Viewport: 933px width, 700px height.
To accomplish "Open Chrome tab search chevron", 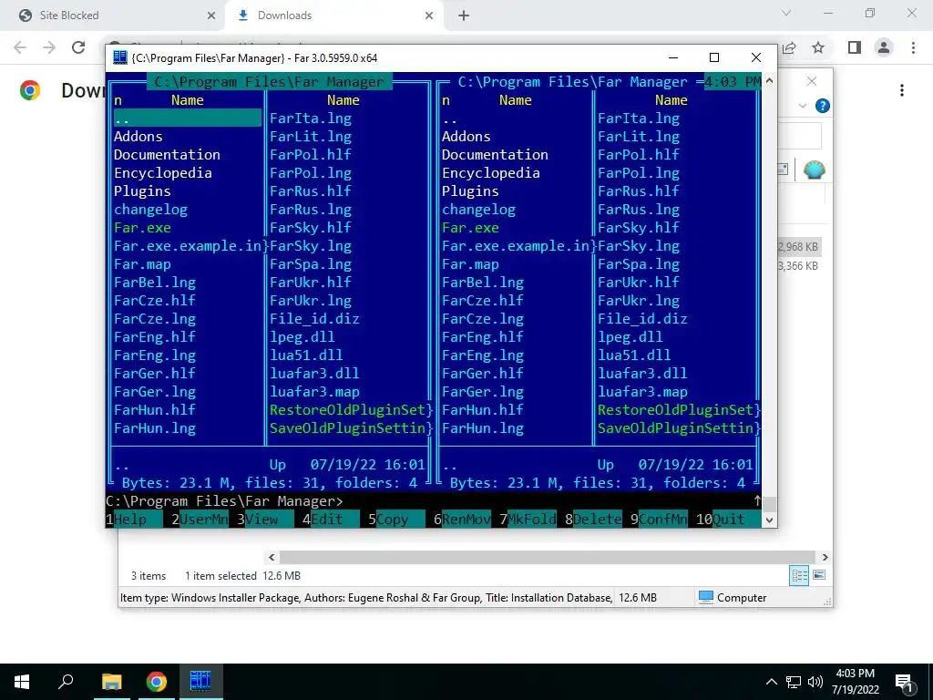I will coord(786,13).
